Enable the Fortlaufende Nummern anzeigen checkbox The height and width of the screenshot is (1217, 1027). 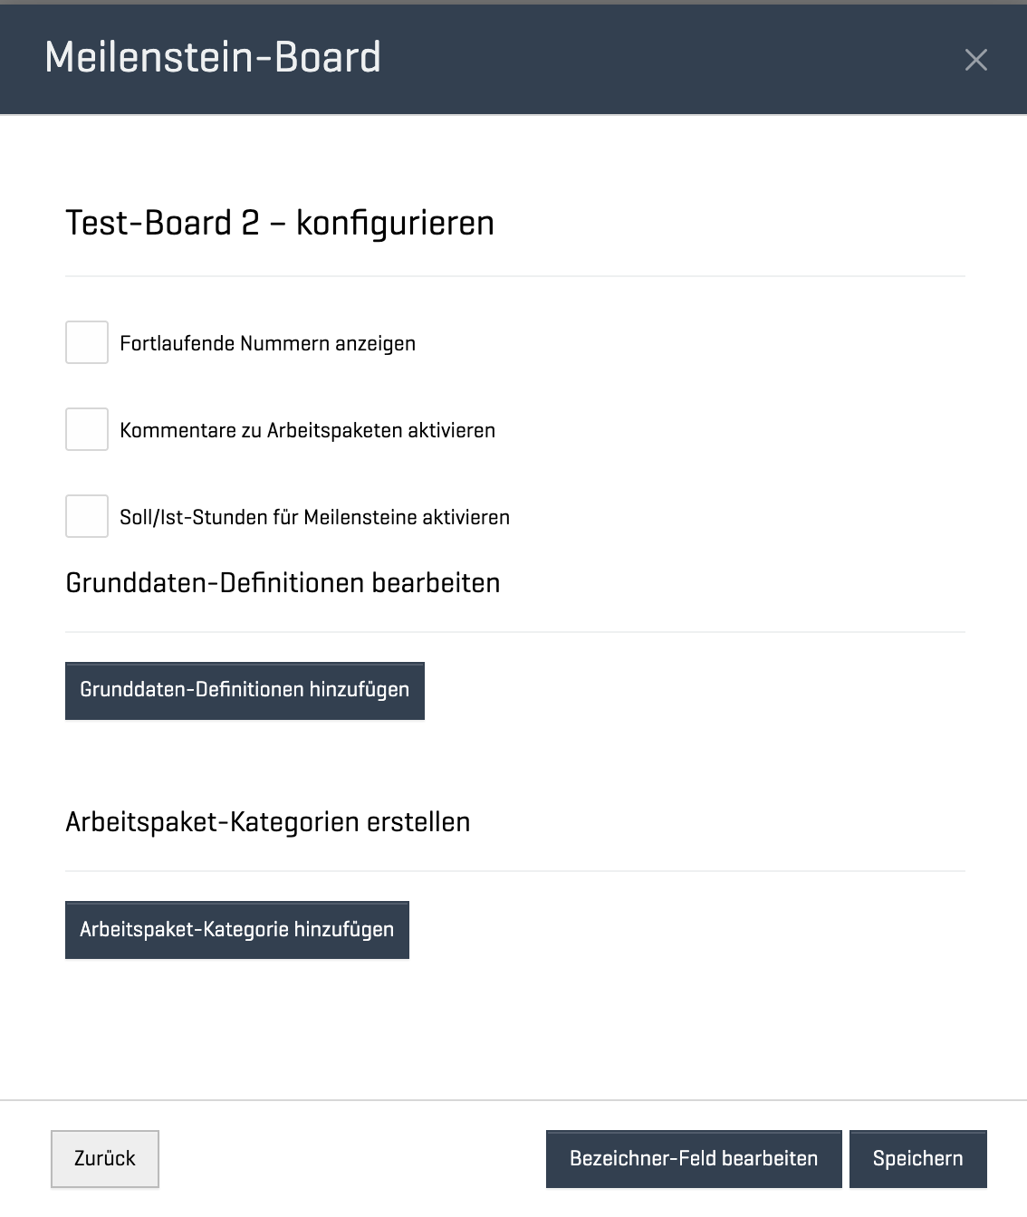pos(87,342)
